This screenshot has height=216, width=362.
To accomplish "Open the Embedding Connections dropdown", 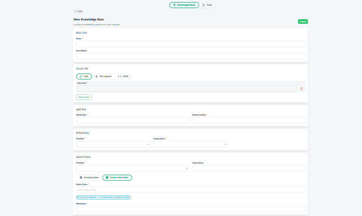I will (x=191, y=144).
